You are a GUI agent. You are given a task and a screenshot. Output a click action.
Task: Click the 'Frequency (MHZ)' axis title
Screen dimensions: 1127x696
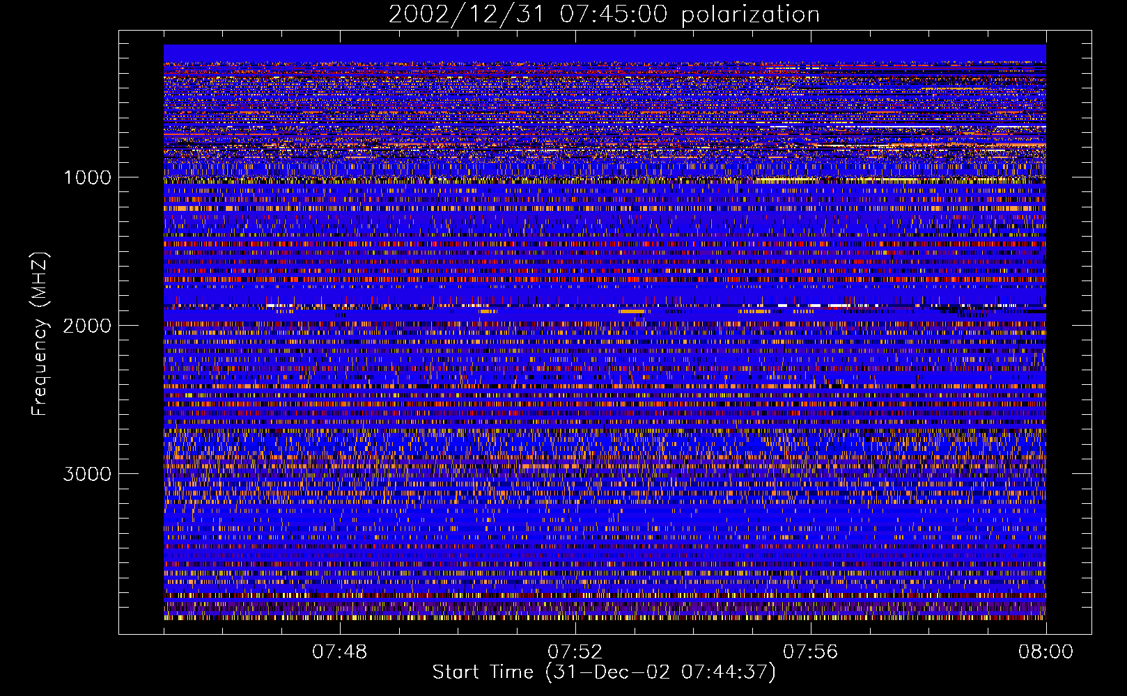(x=40, y=333)
